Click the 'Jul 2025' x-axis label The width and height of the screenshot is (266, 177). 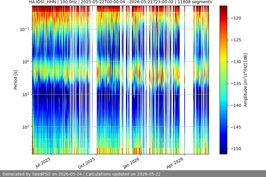(43, 163)
